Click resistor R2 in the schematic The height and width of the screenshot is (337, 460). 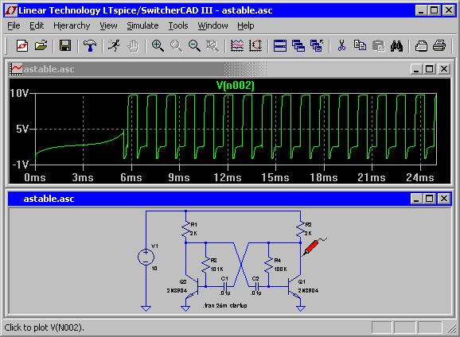[x=300, y=230]
